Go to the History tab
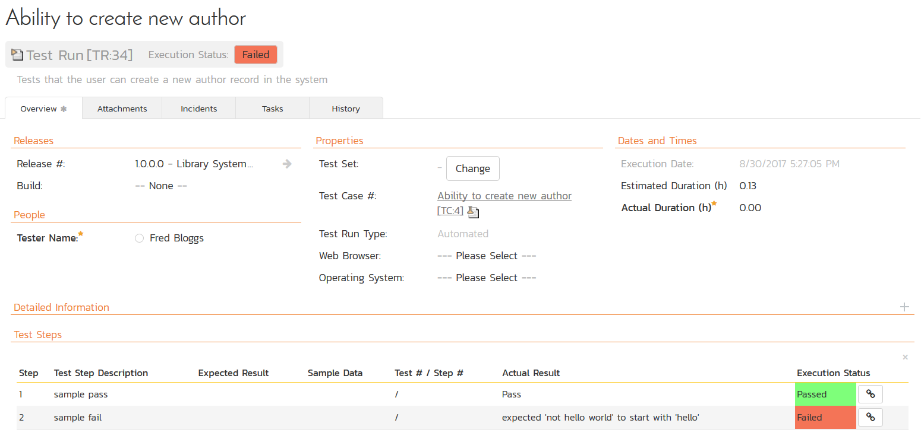Viewport: 921px width, 436px height. [x=346, y=109]
